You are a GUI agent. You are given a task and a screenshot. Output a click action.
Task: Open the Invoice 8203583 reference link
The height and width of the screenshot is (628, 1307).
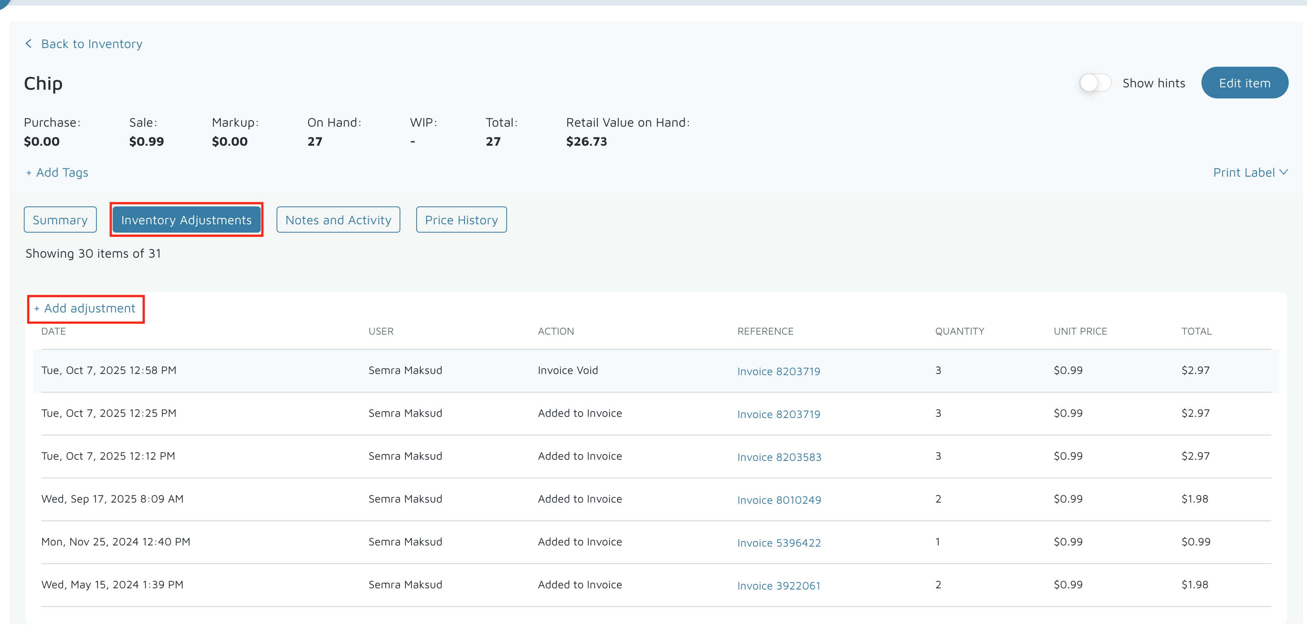tap(779, 457)
